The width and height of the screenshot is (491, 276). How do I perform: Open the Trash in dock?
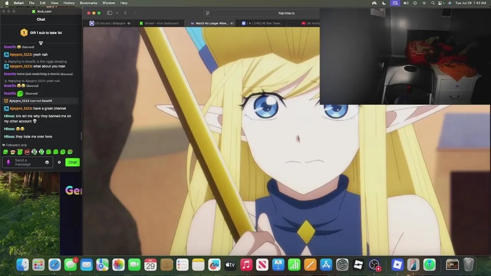469,264
